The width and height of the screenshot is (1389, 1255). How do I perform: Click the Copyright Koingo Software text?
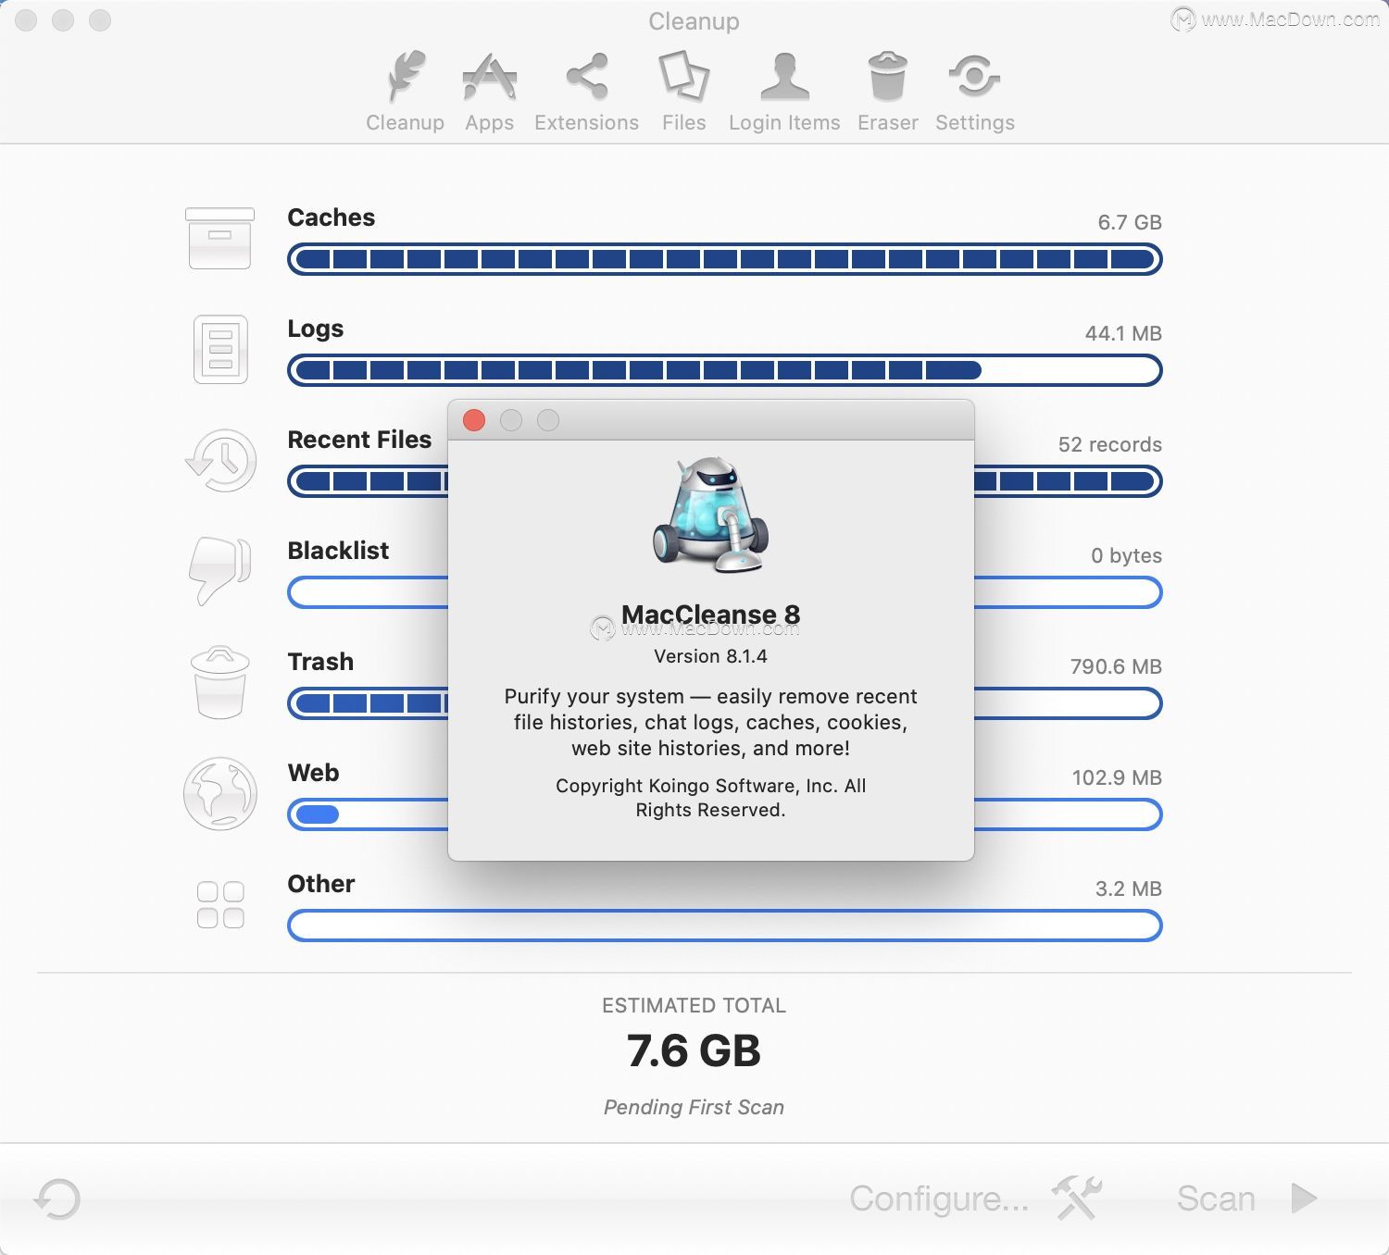(x=710, y=798)
